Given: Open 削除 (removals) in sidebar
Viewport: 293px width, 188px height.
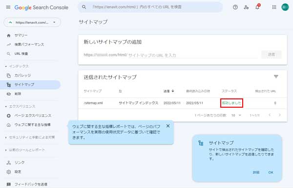Looking at the screenshot, I should coord(18,94).
